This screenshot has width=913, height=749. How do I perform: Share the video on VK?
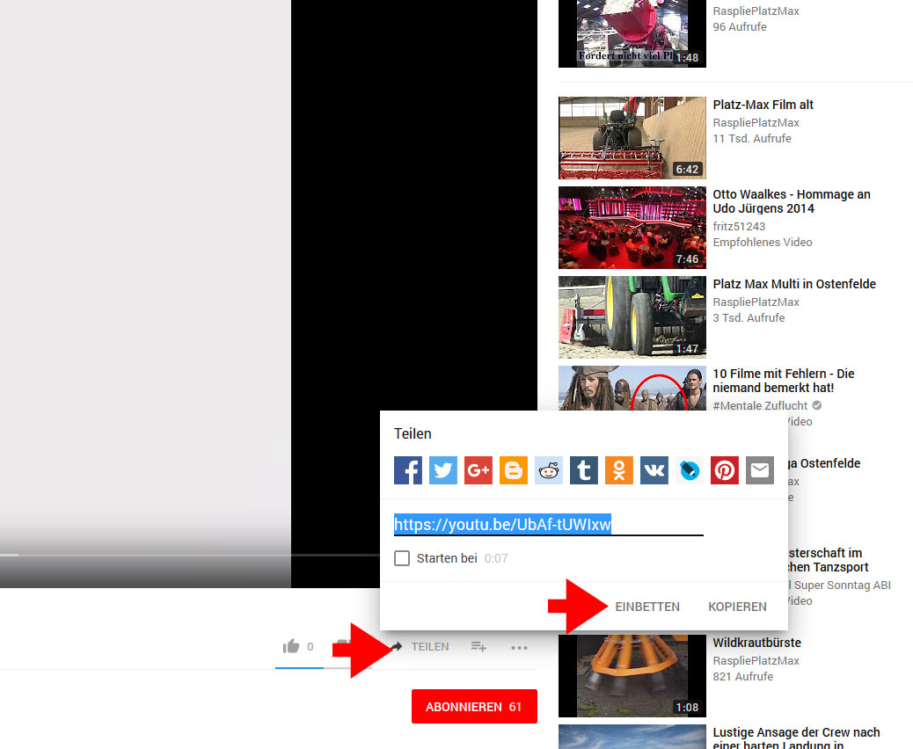pos(654,470)
